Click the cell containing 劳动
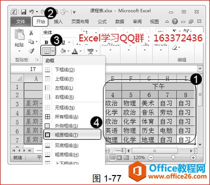 pos(167,113)
